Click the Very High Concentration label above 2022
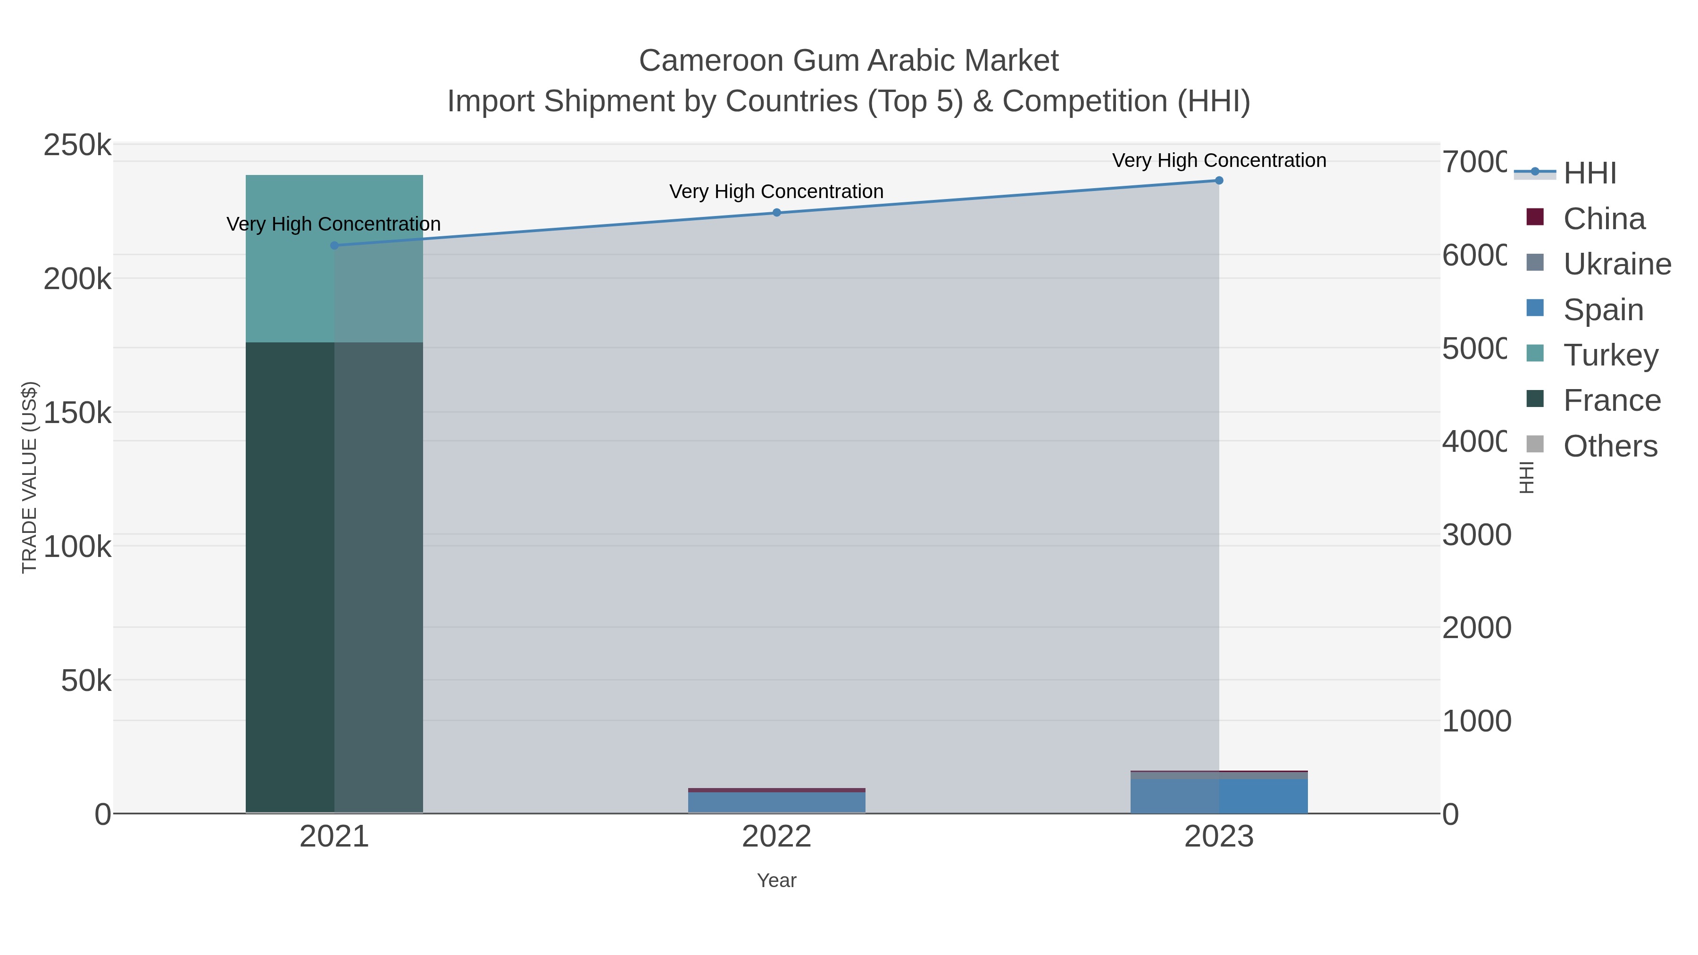1698x955 pixels. [776, 192]
